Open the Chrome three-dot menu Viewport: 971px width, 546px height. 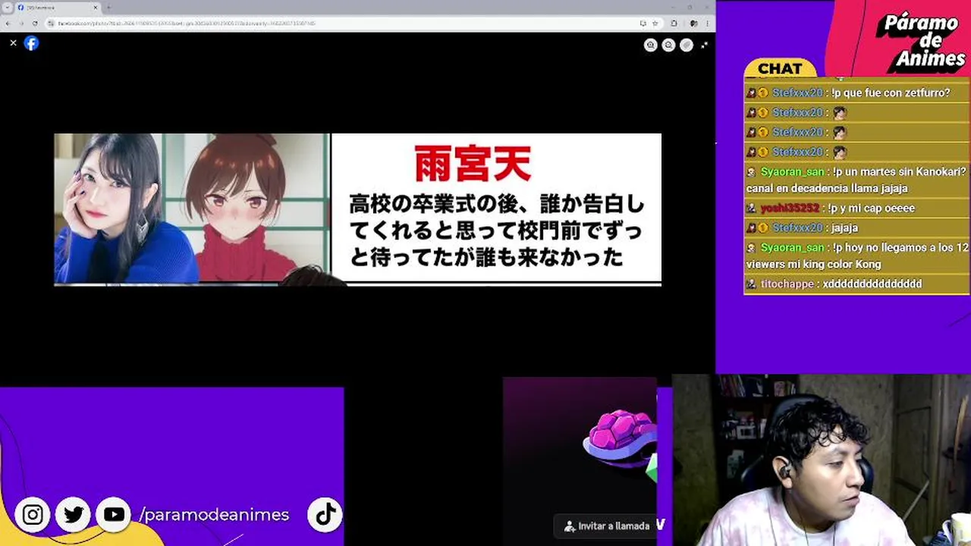707,24
